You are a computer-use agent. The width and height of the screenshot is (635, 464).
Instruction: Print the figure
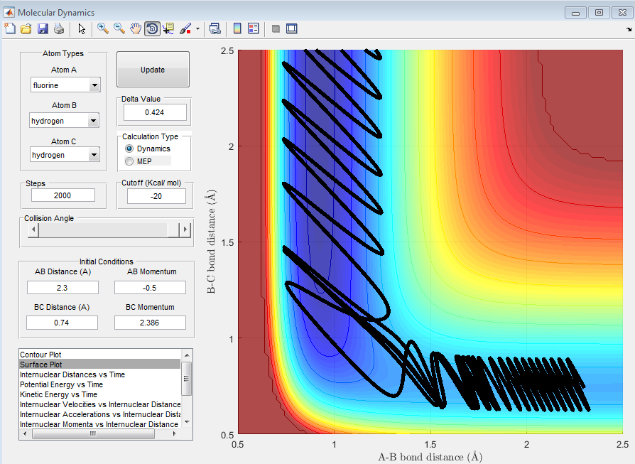click(59, 28)
